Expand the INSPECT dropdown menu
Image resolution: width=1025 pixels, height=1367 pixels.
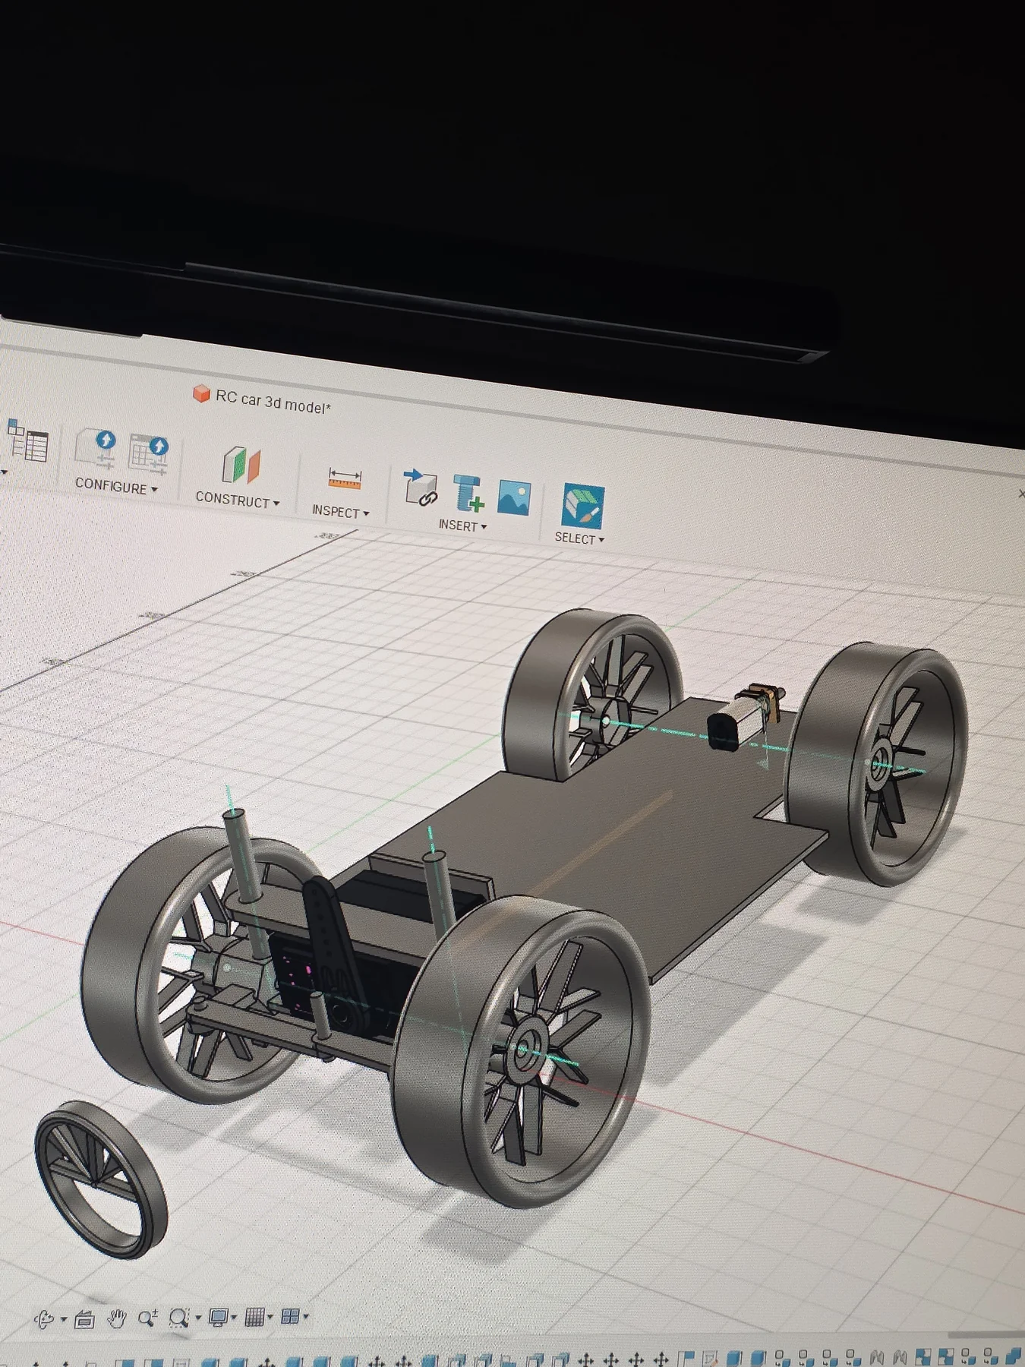click(340, 512)
